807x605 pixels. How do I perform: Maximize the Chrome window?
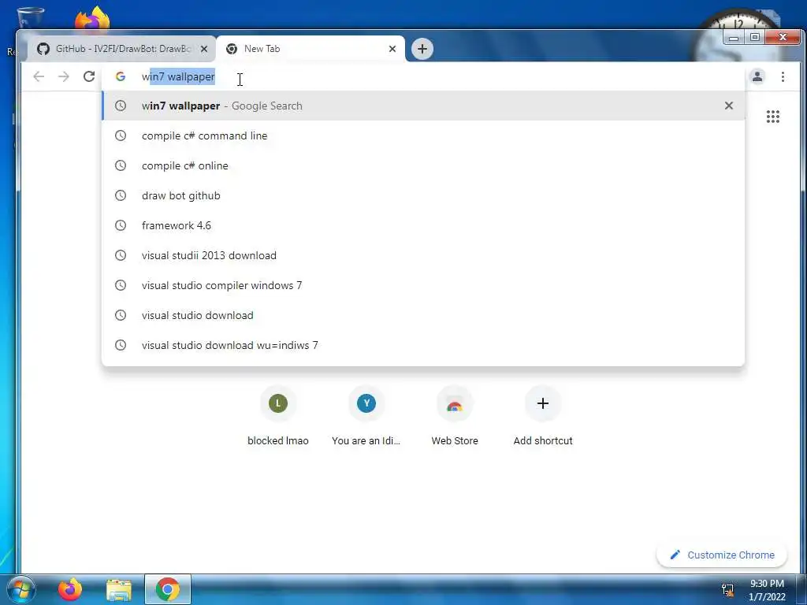754,37
